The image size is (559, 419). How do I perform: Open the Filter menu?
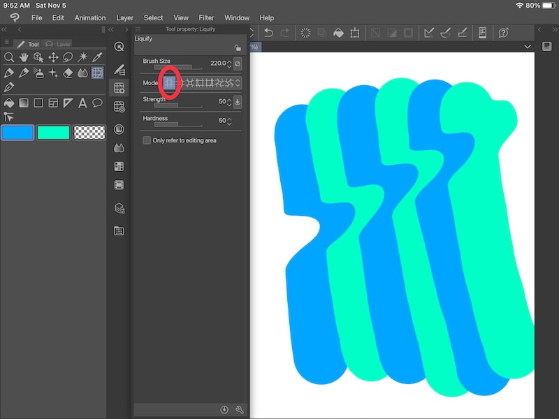pyautogui.click(x=205, y=17)
